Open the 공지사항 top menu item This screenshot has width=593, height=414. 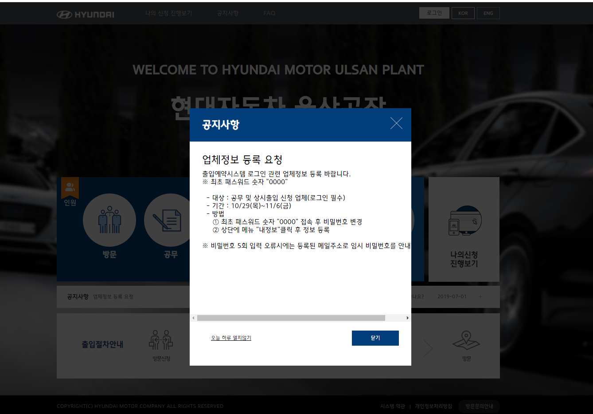228,13
